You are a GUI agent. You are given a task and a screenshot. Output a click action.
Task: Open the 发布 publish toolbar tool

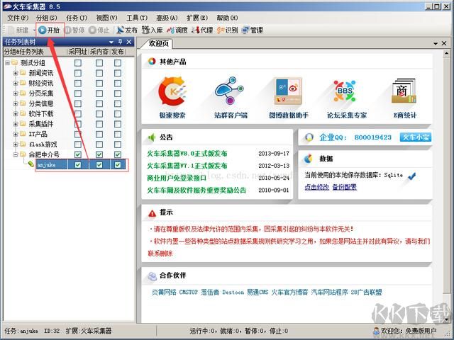[127, 30]
